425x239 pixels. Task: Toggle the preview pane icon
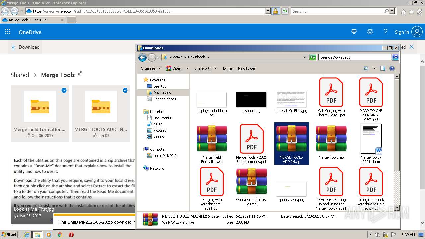coord(383,68)
